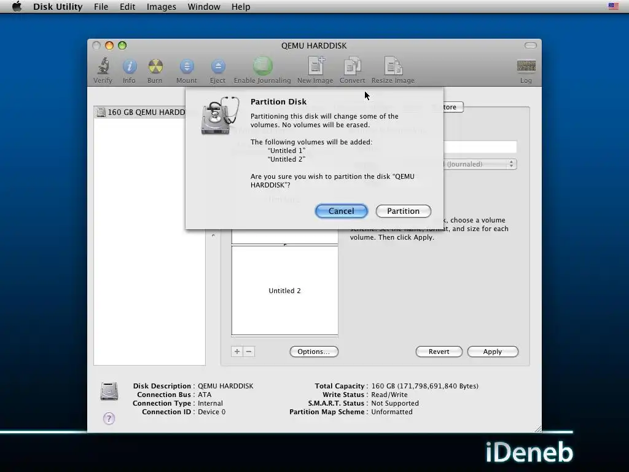
Task: Click the Mount toolbar icon
Action: click(x=187, y=66)
